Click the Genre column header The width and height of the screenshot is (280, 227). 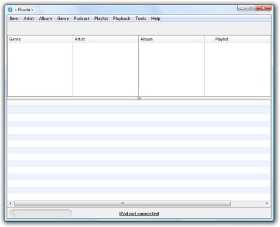[x=40, y=39]
